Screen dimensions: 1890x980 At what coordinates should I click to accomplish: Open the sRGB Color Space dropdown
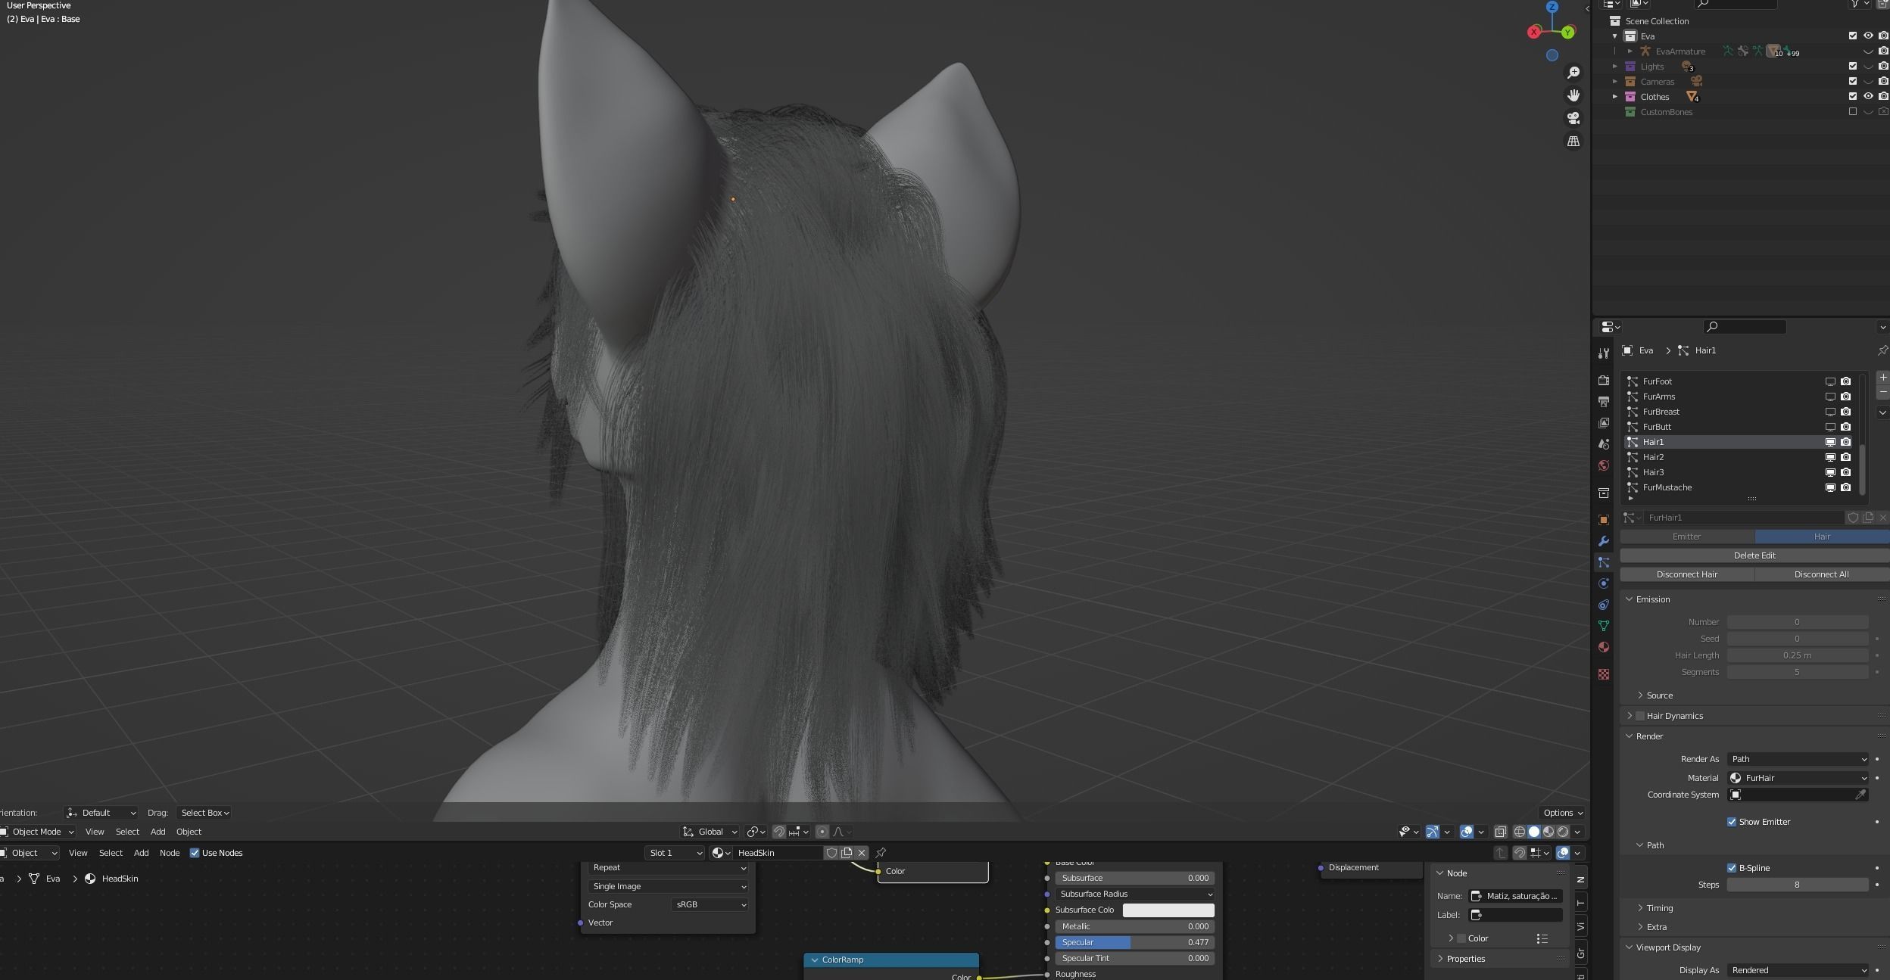pyautogui.click(x=710, y=904)
